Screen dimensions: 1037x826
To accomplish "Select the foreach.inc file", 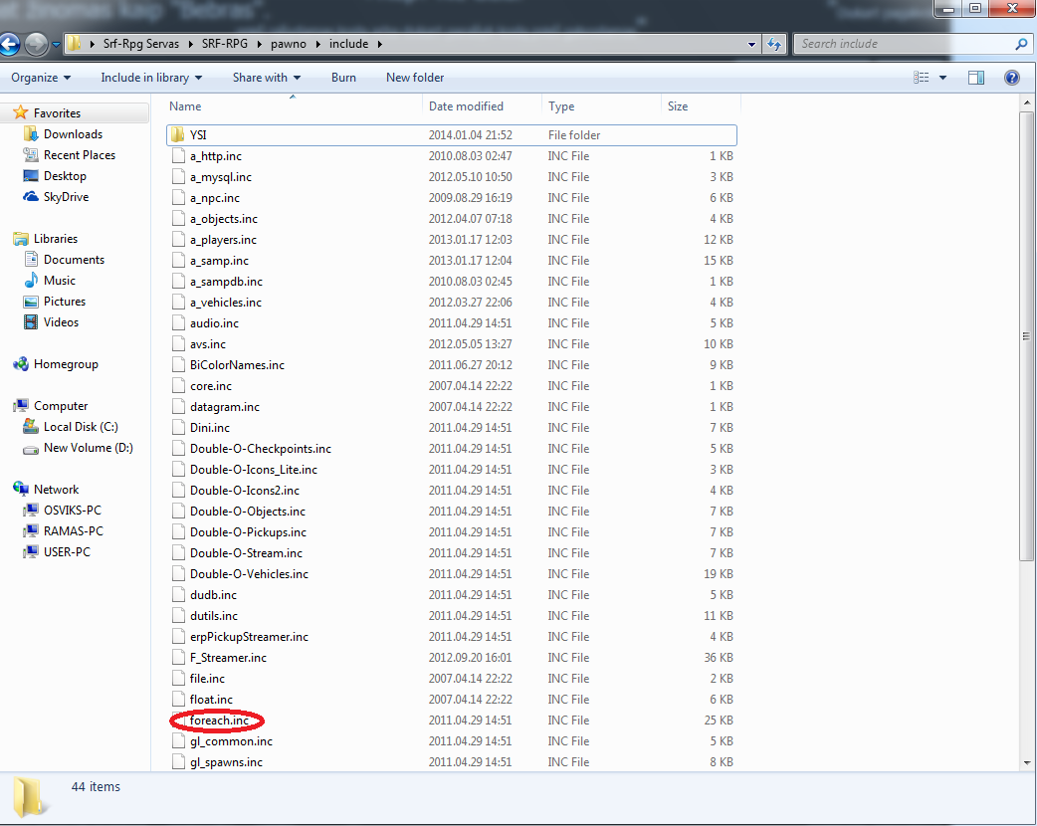I will pos(220,721).
